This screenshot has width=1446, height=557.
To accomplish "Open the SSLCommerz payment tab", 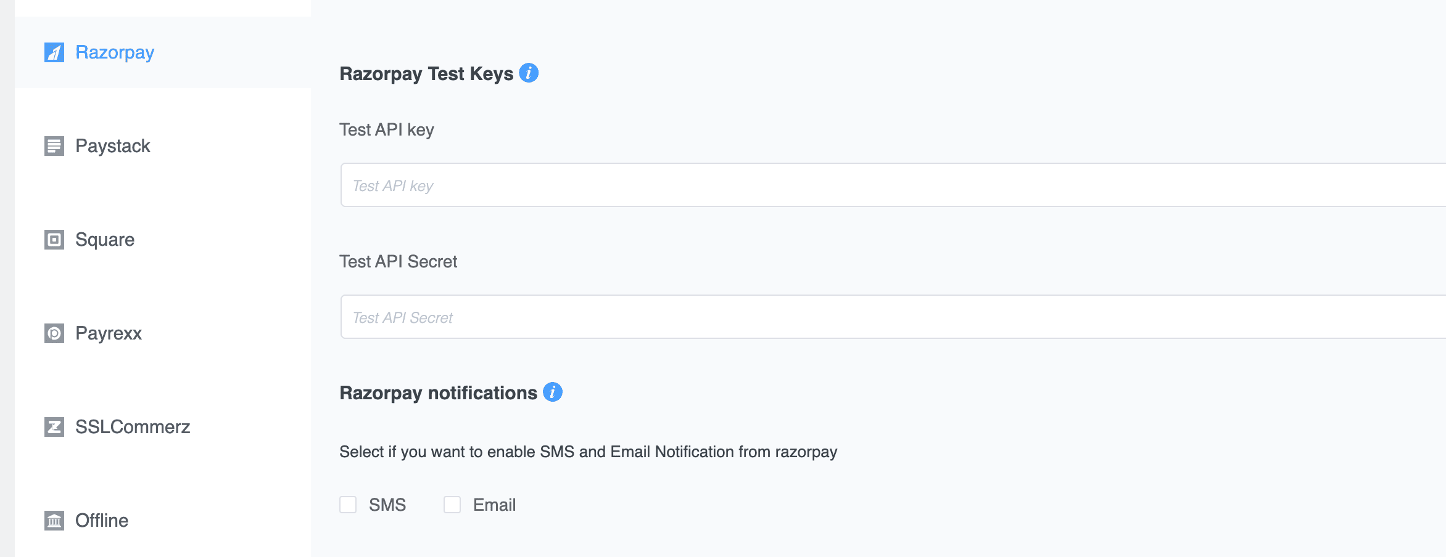I will (x=163, y=427).
